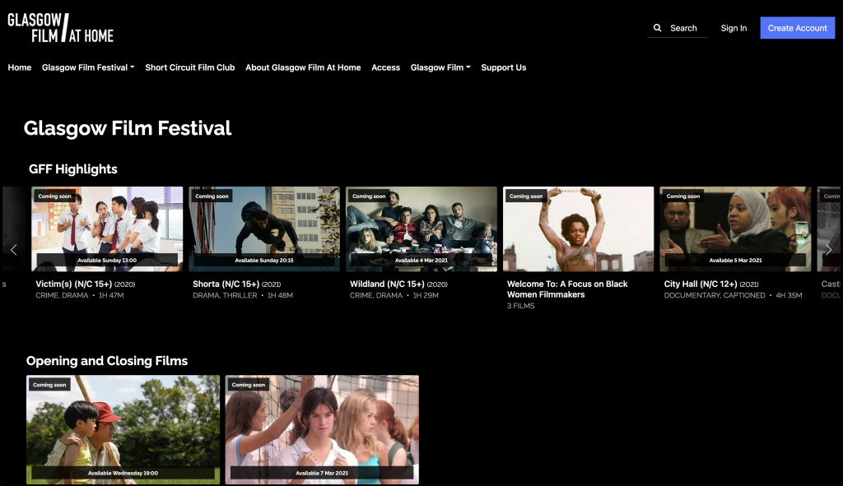Select the Access menu item
Viewport: 843px width, 486px height.
pyautogui.click(x=385, y=67)
